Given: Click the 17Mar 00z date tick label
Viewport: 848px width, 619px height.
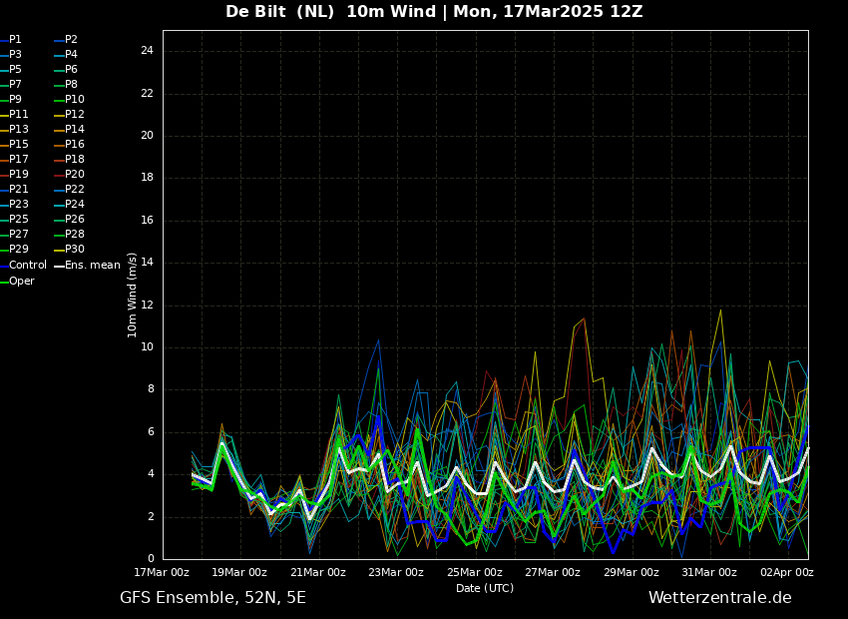Looking at the screenshot, I should (x=162, y=573).
